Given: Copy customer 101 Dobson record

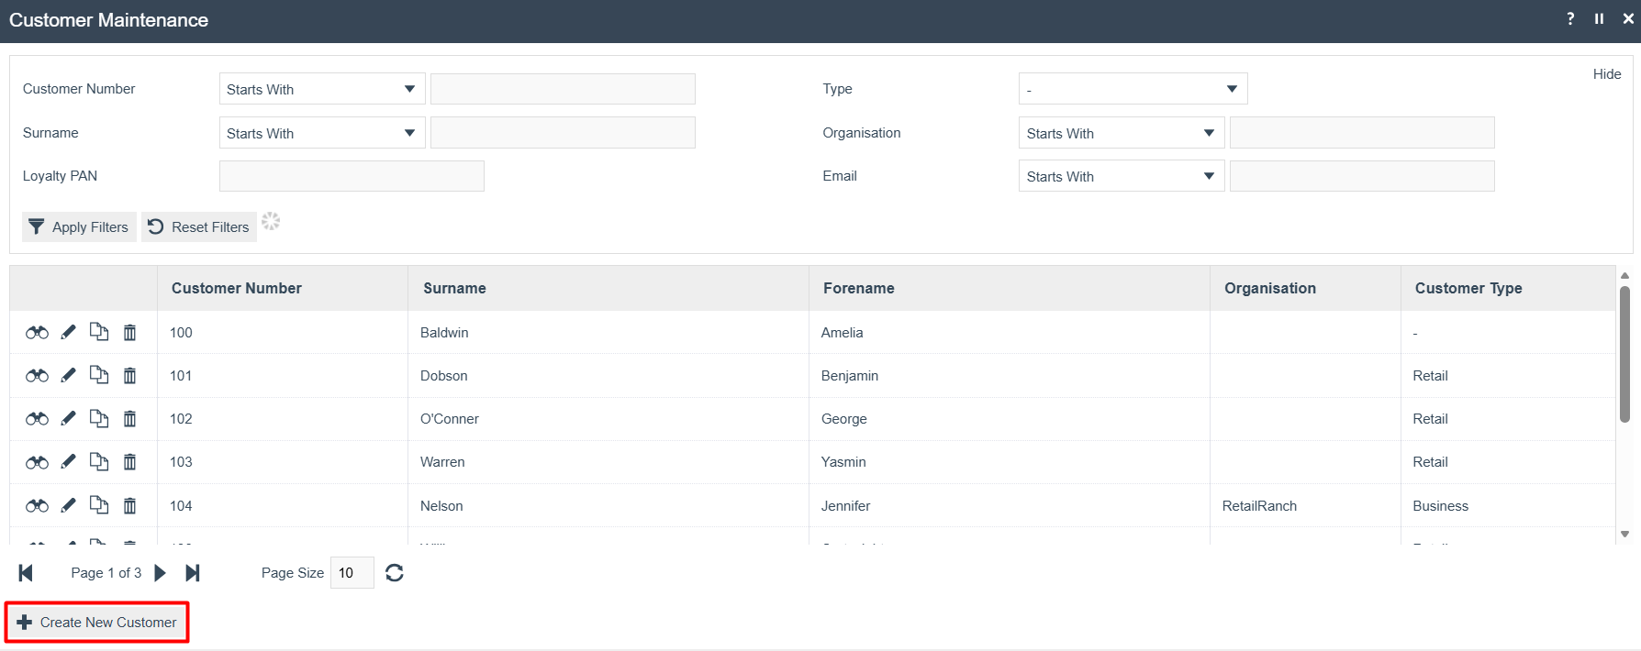Looking at the screenshot, I should click(99, 375).
